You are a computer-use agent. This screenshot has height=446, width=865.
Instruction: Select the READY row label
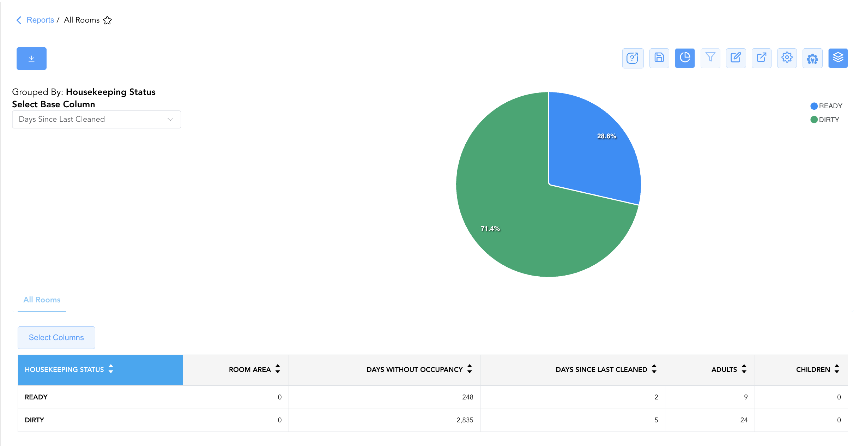tap(36, 397)
